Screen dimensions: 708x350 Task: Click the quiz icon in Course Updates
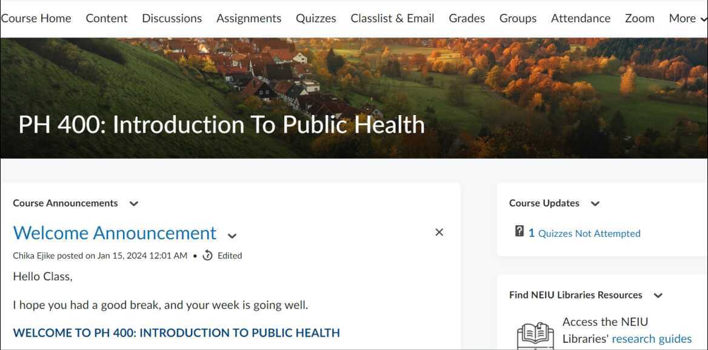(x=519, y=231)
